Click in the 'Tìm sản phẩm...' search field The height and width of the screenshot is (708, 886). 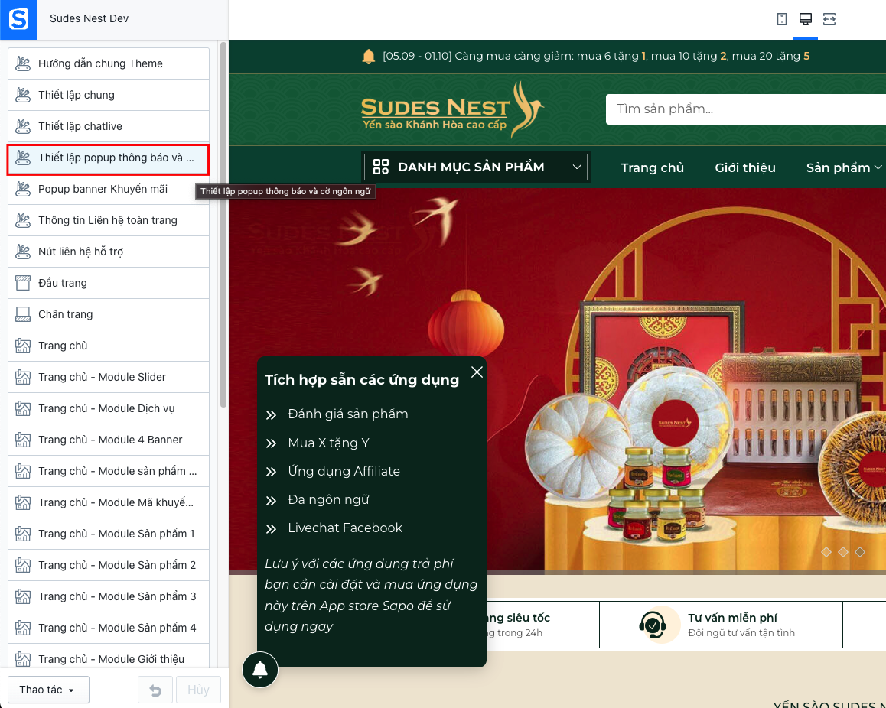746,109
